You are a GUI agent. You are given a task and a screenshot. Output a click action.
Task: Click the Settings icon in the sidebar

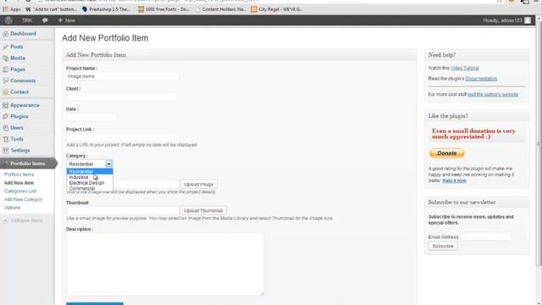click(6, 151)
